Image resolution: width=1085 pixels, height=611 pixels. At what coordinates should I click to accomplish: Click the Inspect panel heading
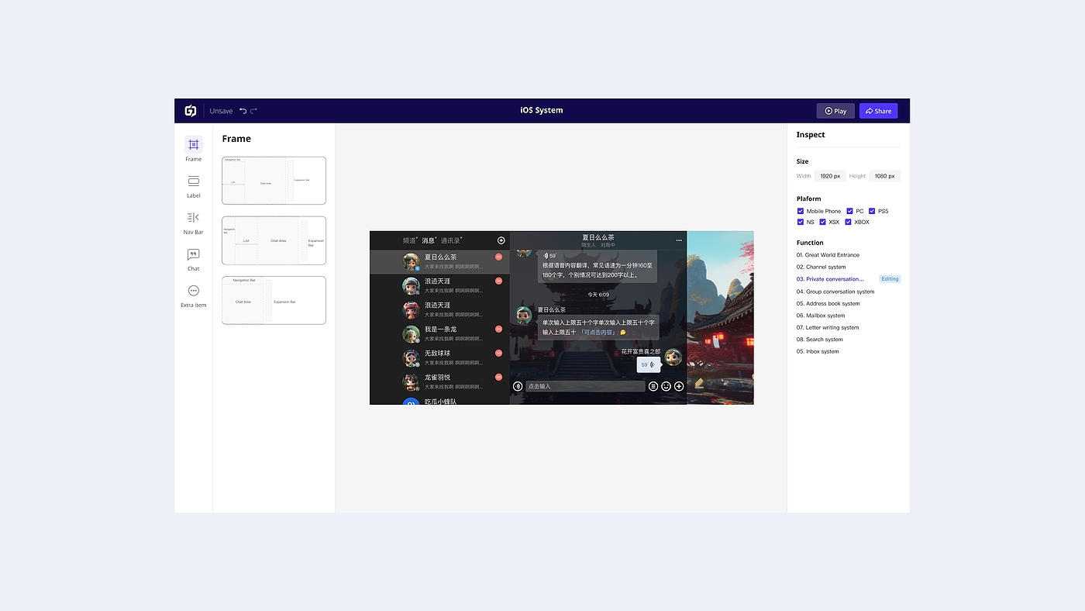click(x=811, y=135)
